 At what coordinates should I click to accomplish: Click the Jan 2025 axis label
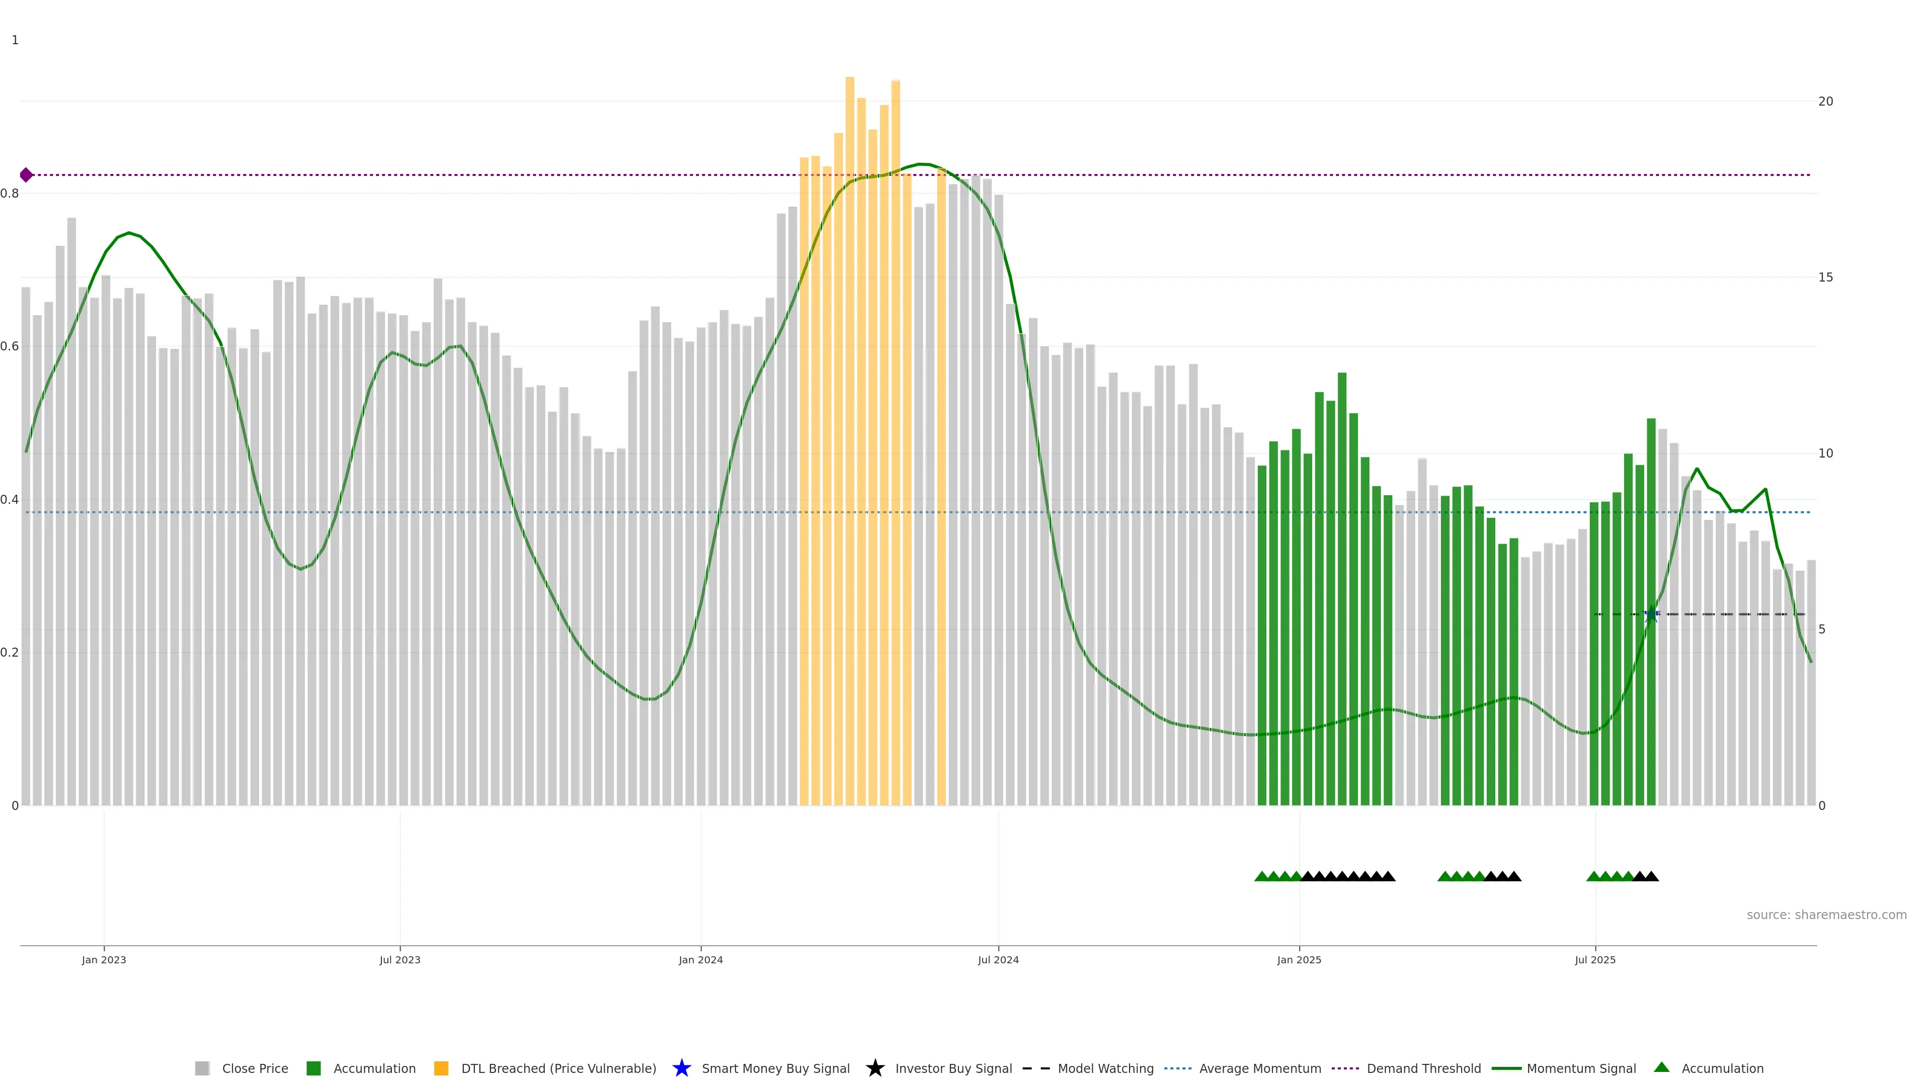[1299, 959]
